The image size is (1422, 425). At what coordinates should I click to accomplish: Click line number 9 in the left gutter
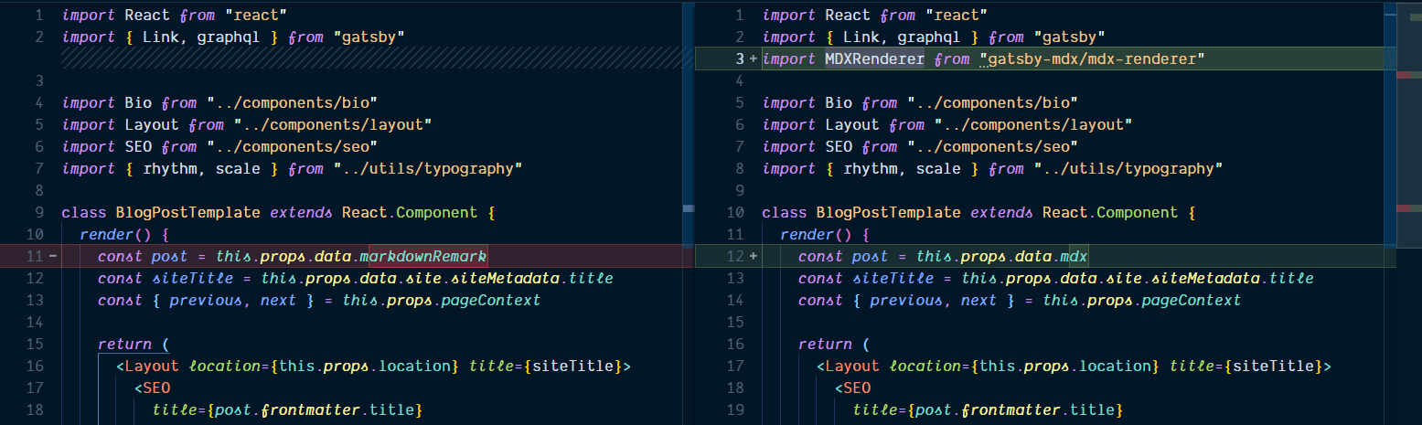tap(39, 191)
